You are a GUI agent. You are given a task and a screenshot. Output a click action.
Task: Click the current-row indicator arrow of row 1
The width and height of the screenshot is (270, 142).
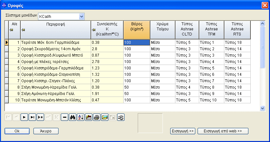(6, 43)
